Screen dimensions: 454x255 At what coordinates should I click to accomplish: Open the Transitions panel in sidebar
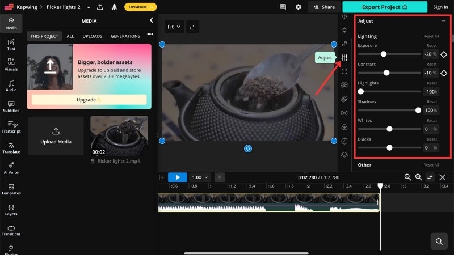[x=11, y=231]
